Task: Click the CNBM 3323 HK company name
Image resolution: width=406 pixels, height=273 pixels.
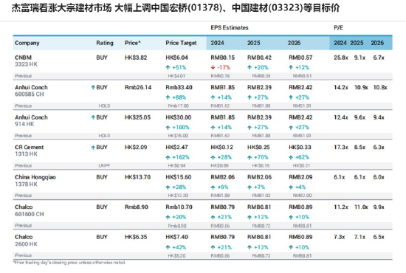Action: 26,61
